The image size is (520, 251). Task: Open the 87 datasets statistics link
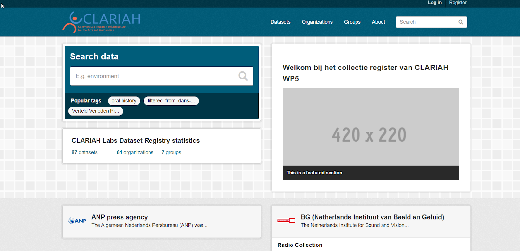pyautogui.click(x=84, y=152)
